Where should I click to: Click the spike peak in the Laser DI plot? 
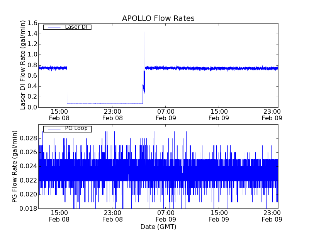click(145, 31)
